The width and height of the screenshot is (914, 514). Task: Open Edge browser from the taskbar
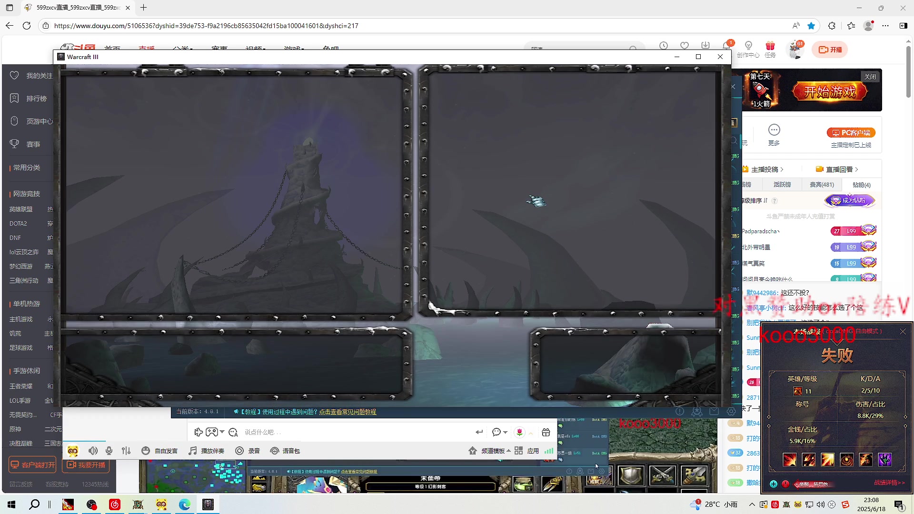(x=185, y=504)
